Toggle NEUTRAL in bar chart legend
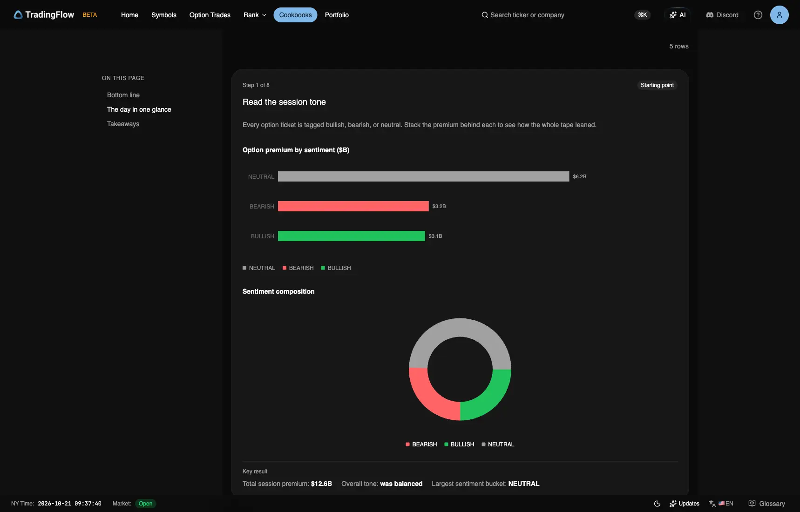This screenshot has height=512, width=800. 259,268
